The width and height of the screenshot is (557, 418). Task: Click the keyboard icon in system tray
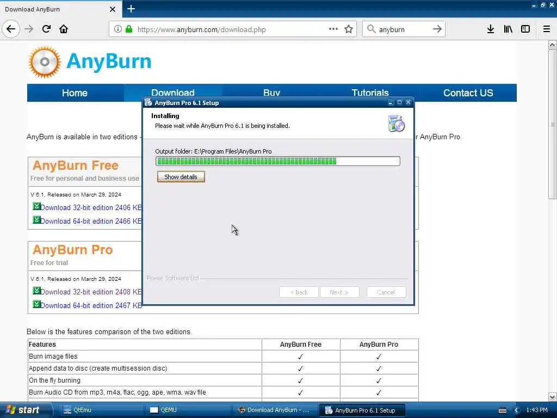click(x=503, y=410)
